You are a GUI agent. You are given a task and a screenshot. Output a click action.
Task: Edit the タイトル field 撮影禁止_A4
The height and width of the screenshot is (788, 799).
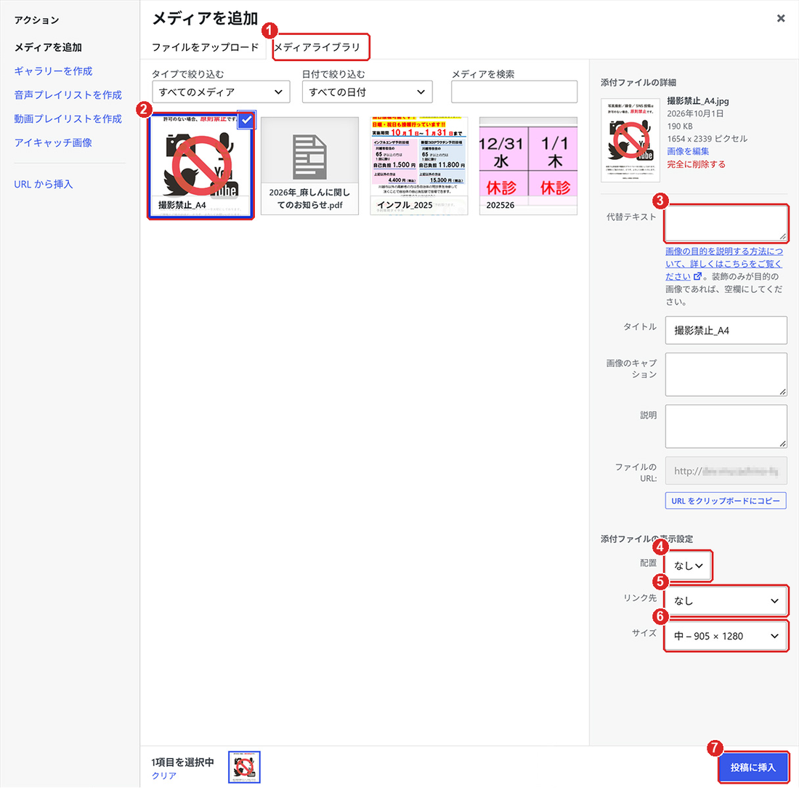coord(726,331)
